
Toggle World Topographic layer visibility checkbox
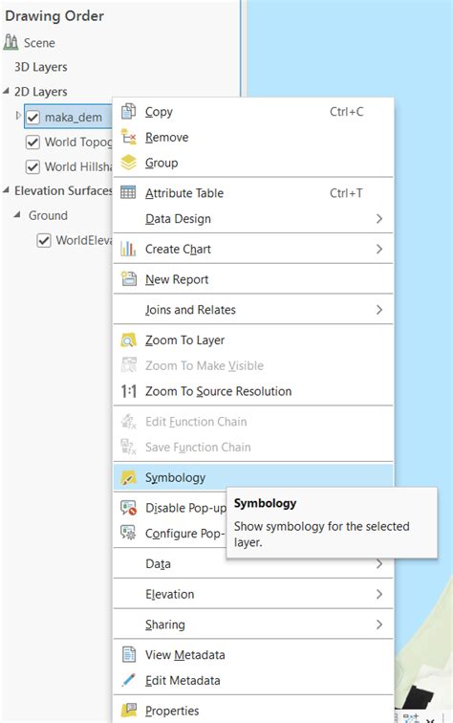click(x=32, y=142)
